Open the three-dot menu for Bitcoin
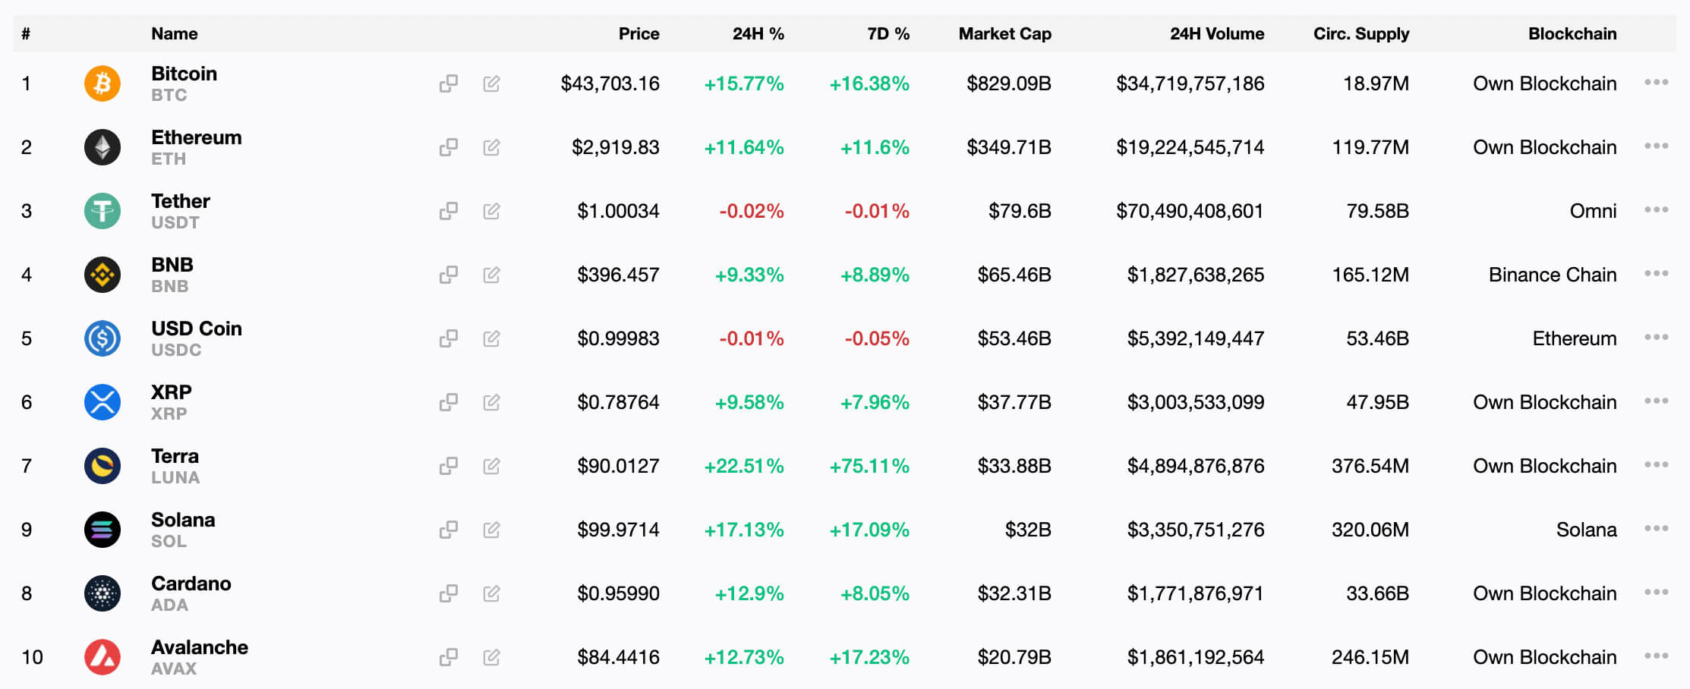This screenshot has width=1690, height=689. click(x=1659, y=83)
